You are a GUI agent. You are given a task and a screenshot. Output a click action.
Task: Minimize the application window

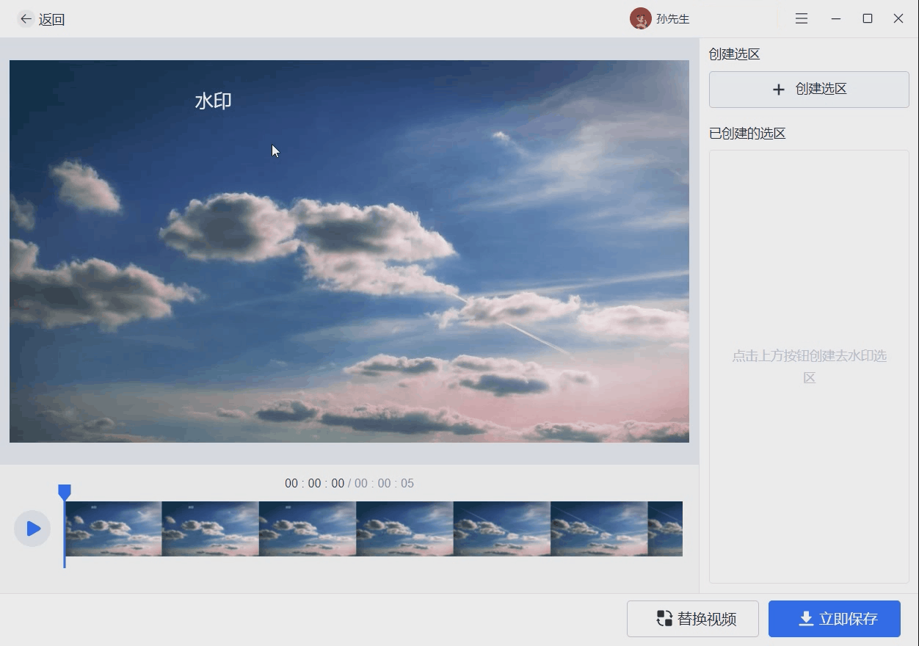point(835,19)
